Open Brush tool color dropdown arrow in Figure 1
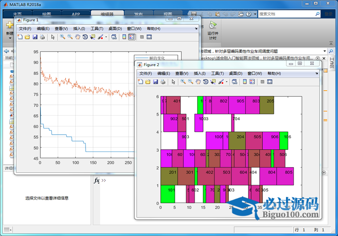Image resolution: width=338 pixels, height=236 pixels. click(x=106, y=37)
